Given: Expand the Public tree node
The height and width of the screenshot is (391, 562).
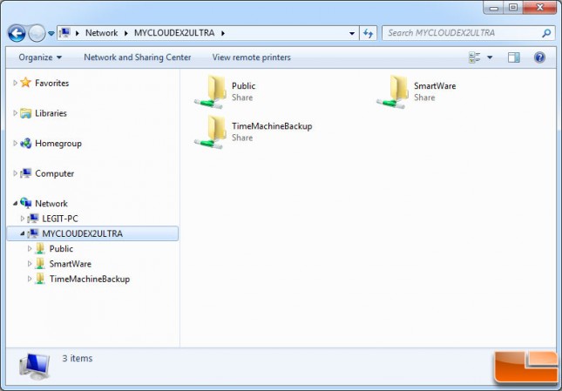Looking at the screenshot, I should pyautogui.click(x=30, y=248).
